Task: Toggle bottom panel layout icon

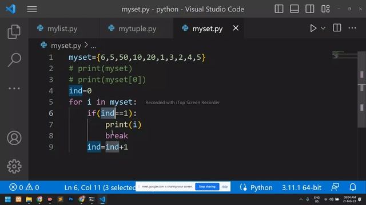Action: coord(295,9)
